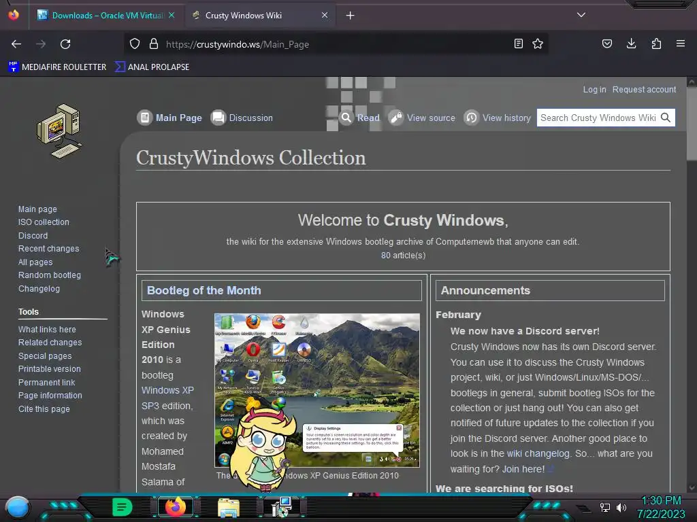Screen dimensions: 697x522
Task: Open Cite this page link
Action: 44,408
